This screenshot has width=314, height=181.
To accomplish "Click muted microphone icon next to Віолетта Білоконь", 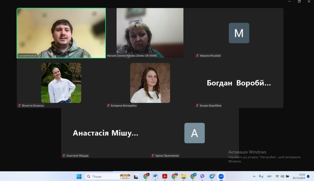I will pyautogui.click(x=19, y=106).
